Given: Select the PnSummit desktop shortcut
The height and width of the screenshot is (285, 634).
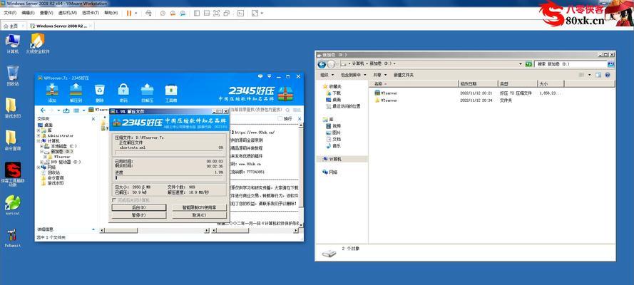Looking at the screenshot, I should click(13, 238).
